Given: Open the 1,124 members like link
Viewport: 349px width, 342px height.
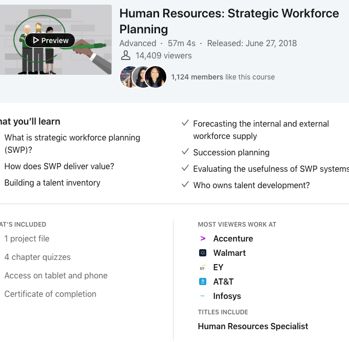Looking at the screenshot, I should tap(223, 77).
